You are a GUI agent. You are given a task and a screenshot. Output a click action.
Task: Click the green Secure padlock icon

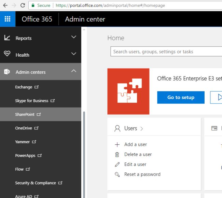[x=33, y=5]
